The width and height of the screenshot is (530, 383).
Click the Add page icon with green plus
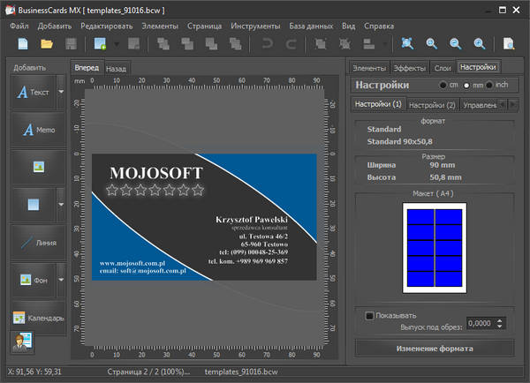(x=100, y=44)
